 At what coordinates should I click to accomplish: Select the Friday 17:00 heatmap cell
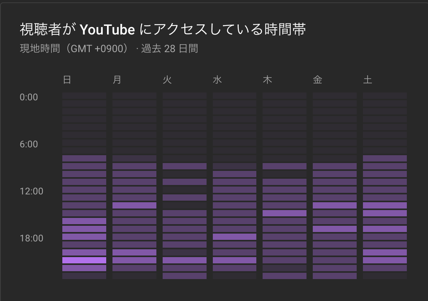coord(335,228)
